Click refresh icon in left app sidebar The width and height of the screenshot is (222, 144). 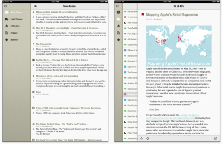click(5, 6)
